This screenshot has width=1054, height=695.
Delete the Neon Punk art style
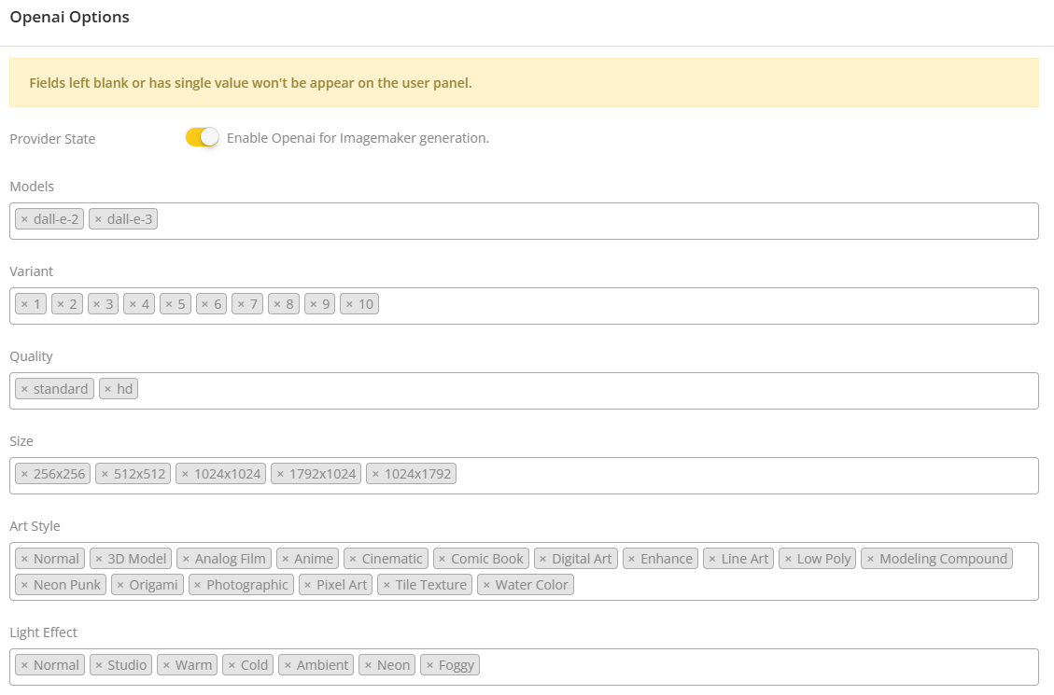click(x=24, y=585)
